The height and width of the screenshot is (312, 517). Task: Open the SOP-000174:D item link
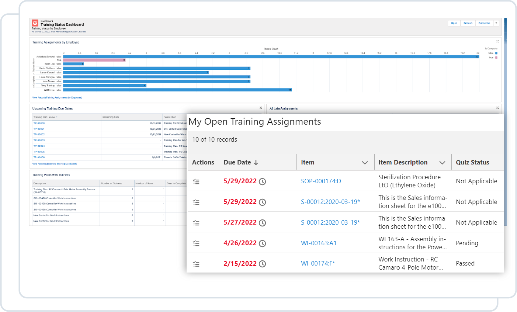(321, 181)
